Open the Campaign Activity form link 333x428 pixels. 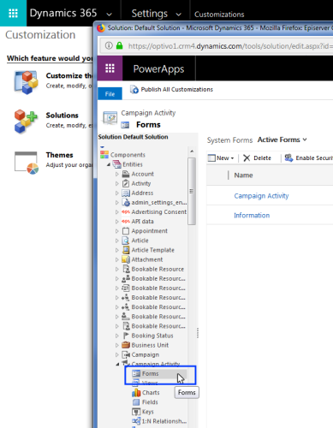coord(261,196)
